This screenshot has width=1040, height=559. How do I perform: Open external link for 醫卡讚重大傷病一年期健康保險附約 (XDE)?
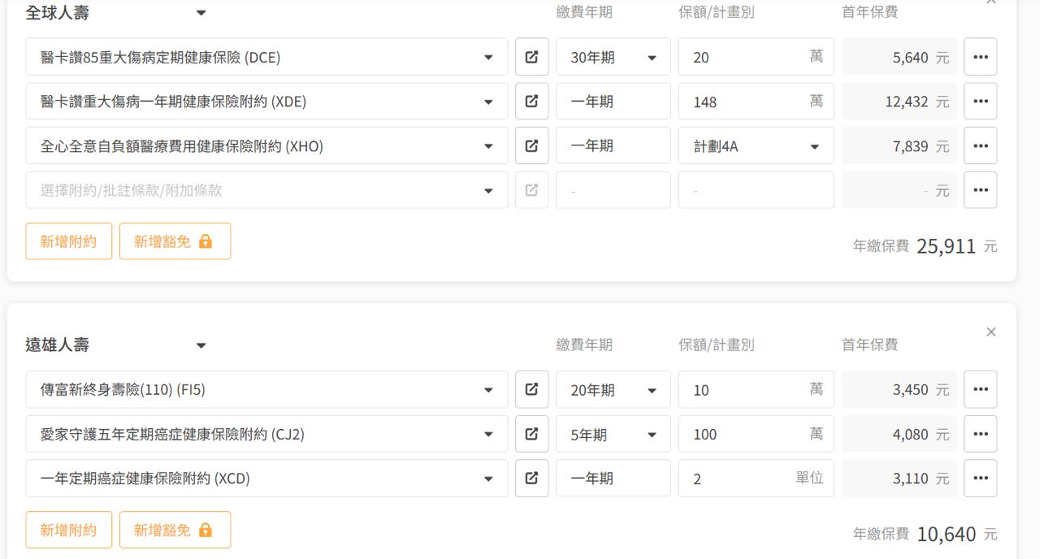click(x=531, y=102)
